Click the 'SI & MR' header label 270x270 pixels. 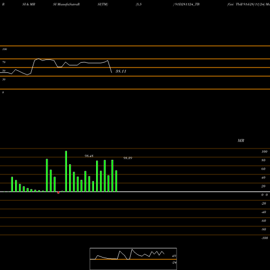click(x=29, y=4)
